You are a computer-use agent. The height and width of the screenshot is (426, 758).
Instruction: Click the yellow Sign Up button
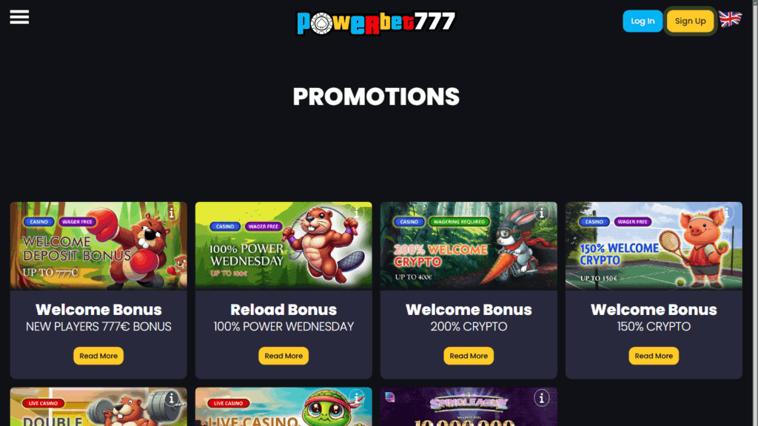691,21
